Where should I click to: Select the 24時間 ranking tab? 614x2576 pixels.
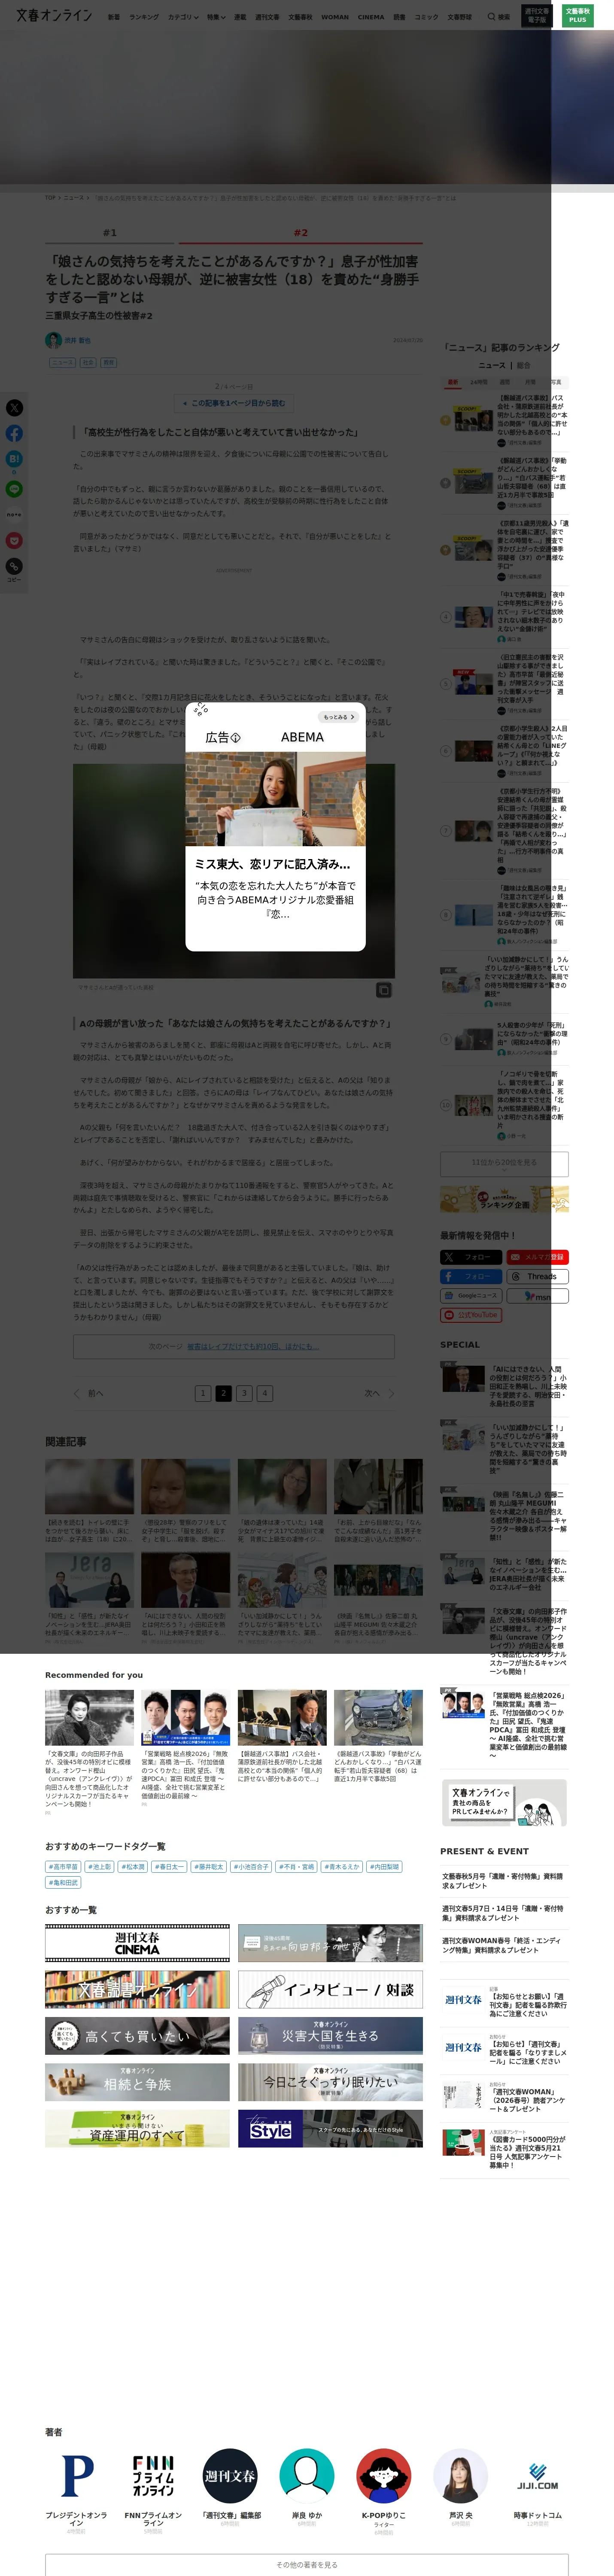pos(479,382)
